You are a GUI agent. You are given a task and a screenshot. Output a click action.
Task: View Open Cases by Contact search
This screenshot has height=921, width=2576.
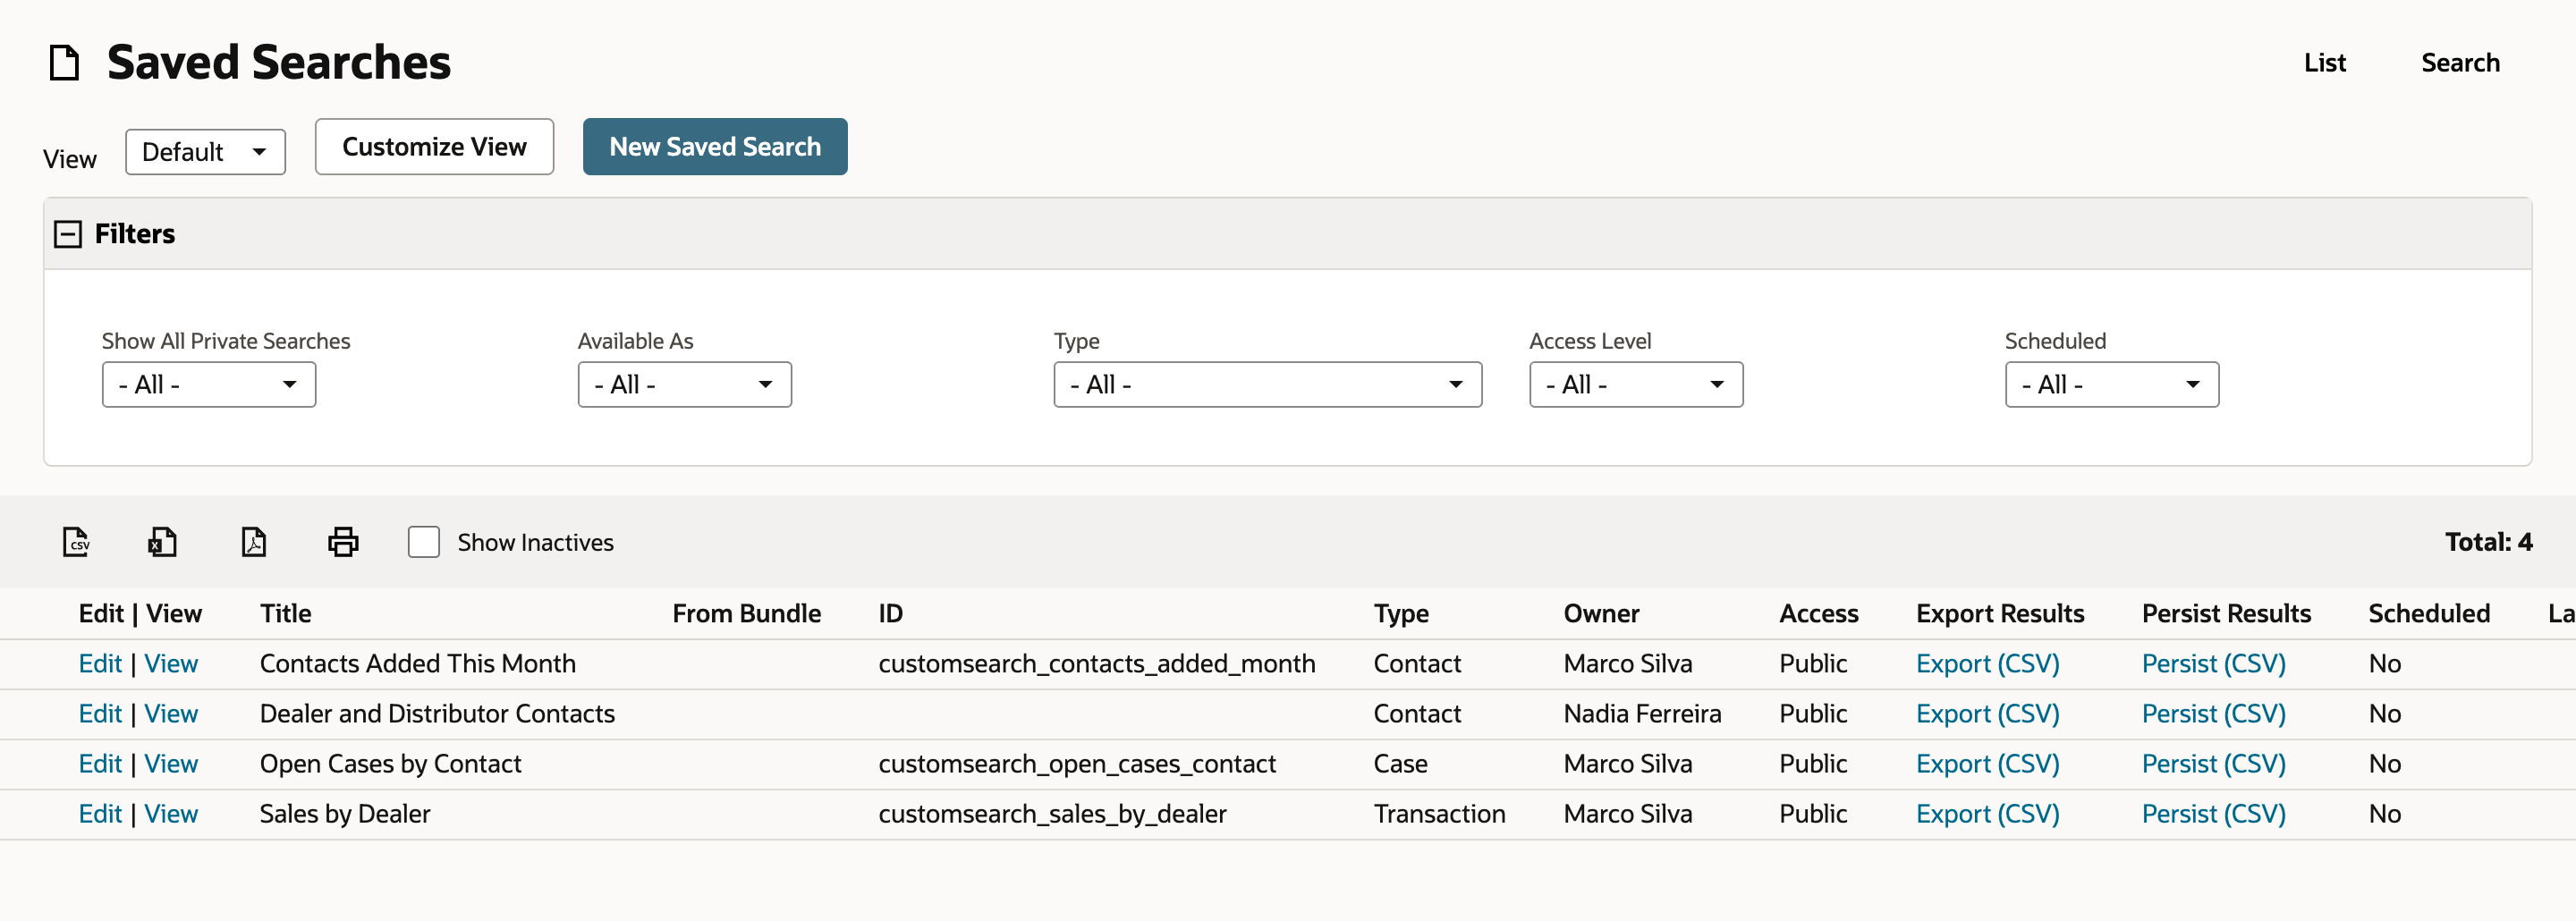171,764
